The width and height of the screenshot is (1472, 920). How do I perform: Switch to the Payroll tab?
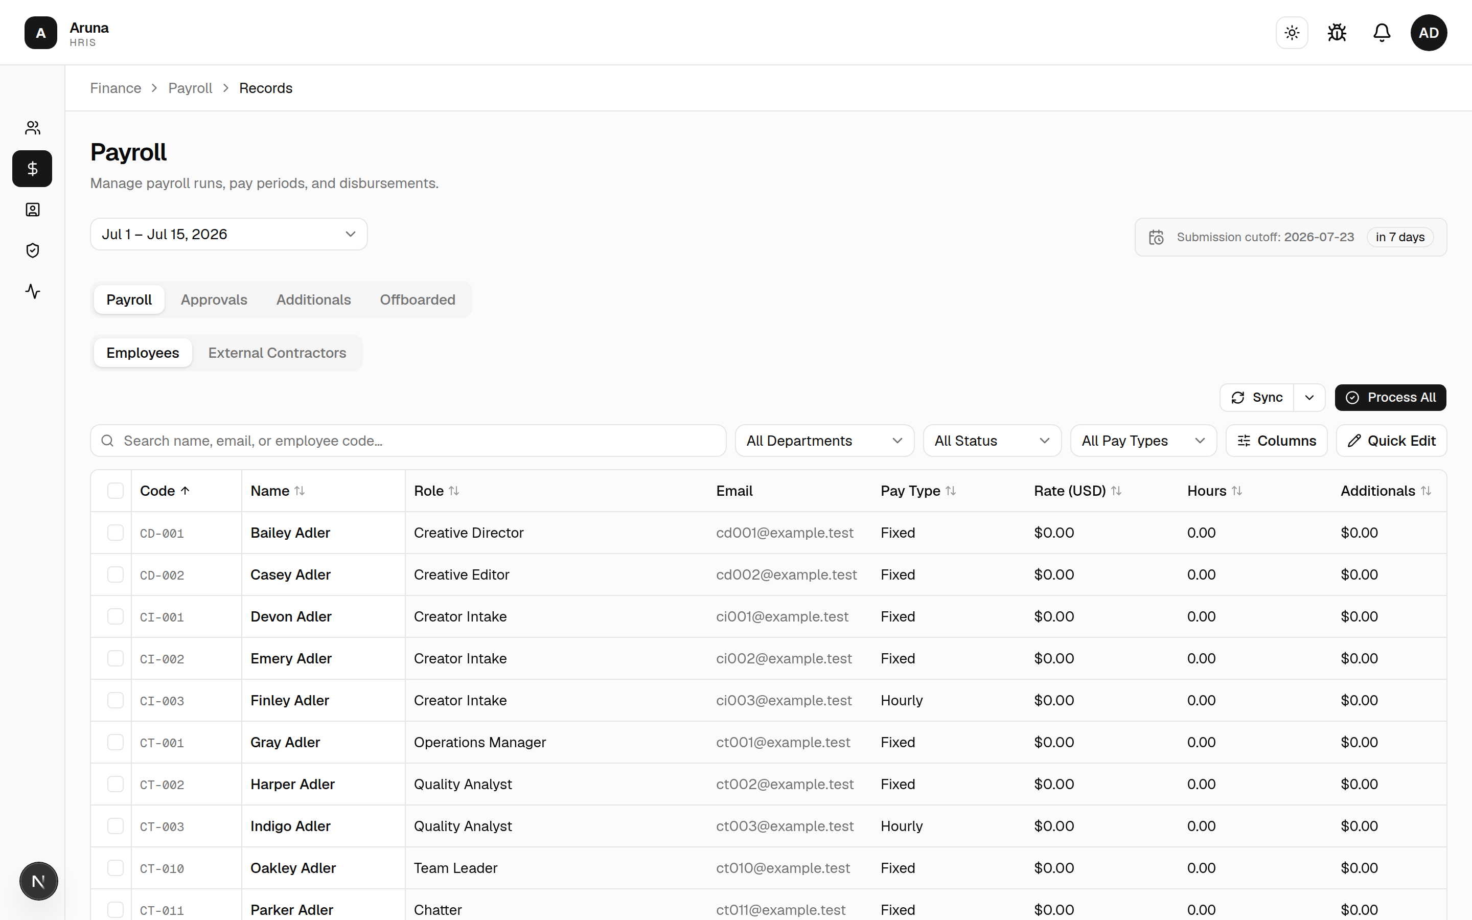[x=129, y=300]
